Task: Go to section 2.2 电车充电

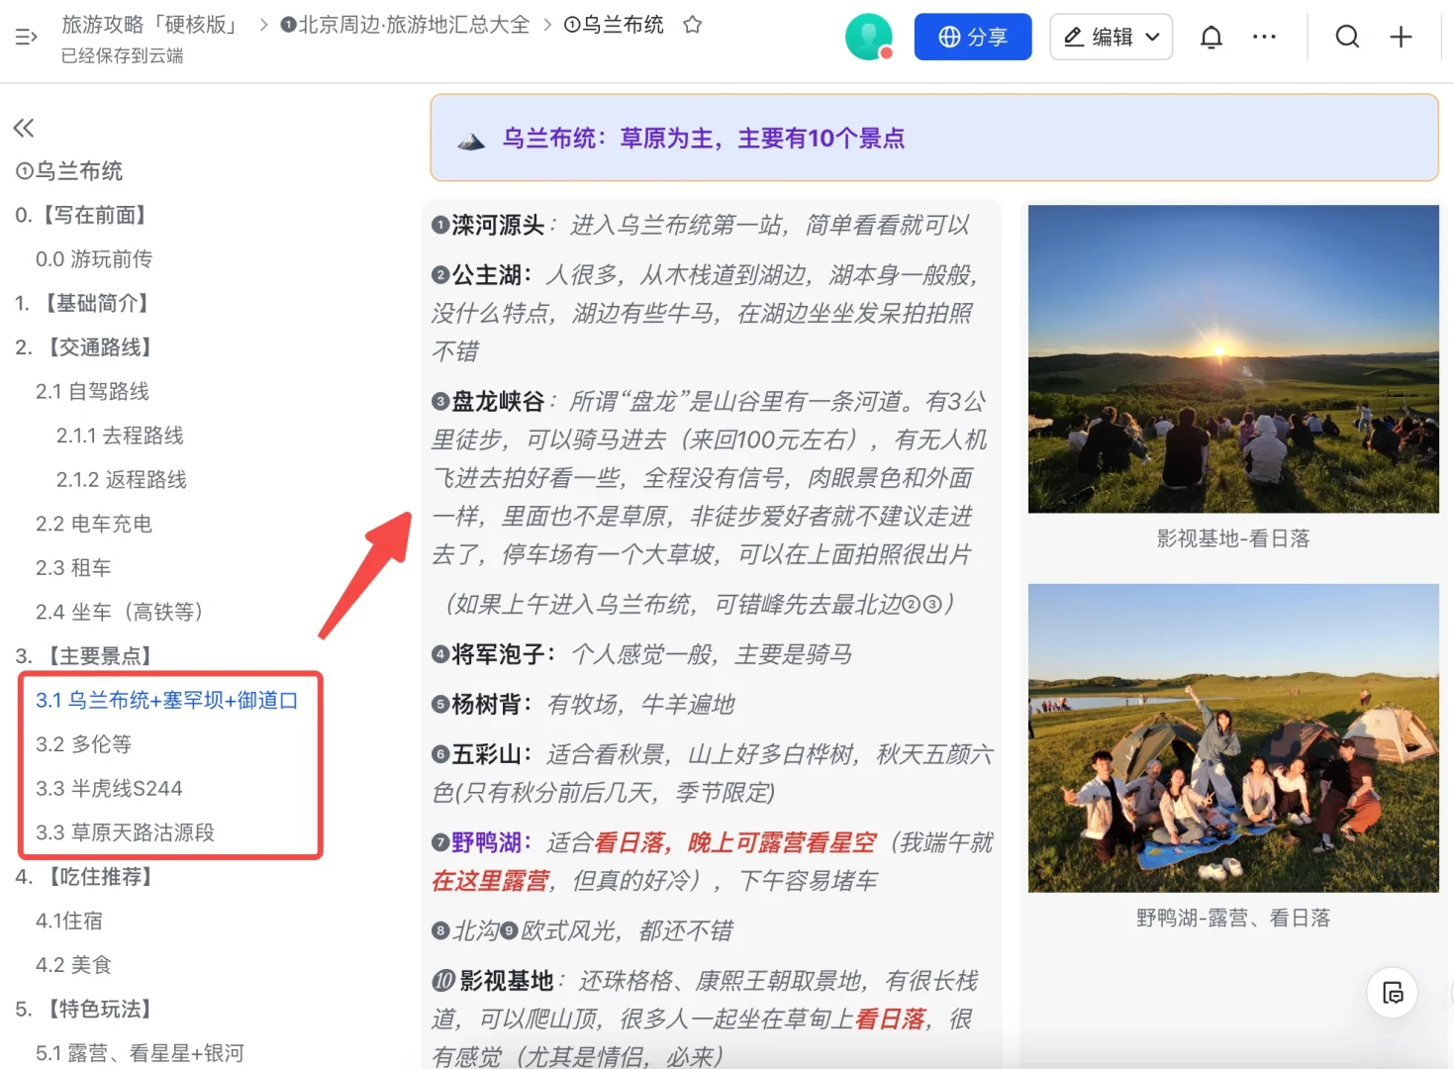Action: [x=94, y=524]
